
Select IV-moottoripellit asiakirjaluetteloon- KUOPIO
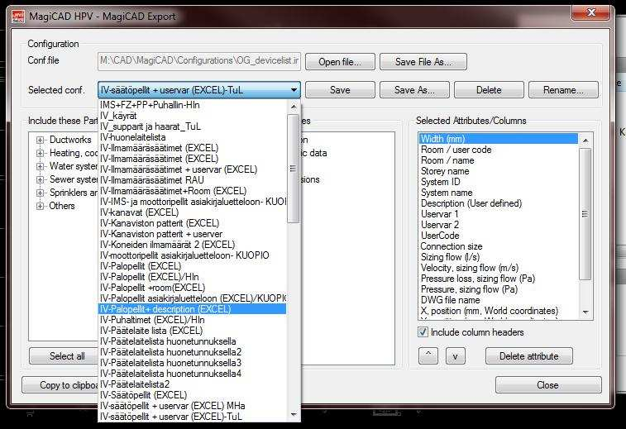192,255
